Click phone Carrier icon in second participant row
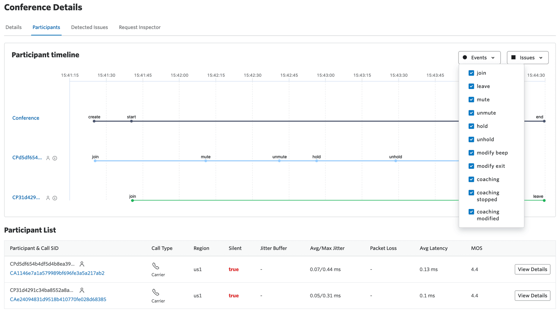The image size is (560, 313). 156,292
